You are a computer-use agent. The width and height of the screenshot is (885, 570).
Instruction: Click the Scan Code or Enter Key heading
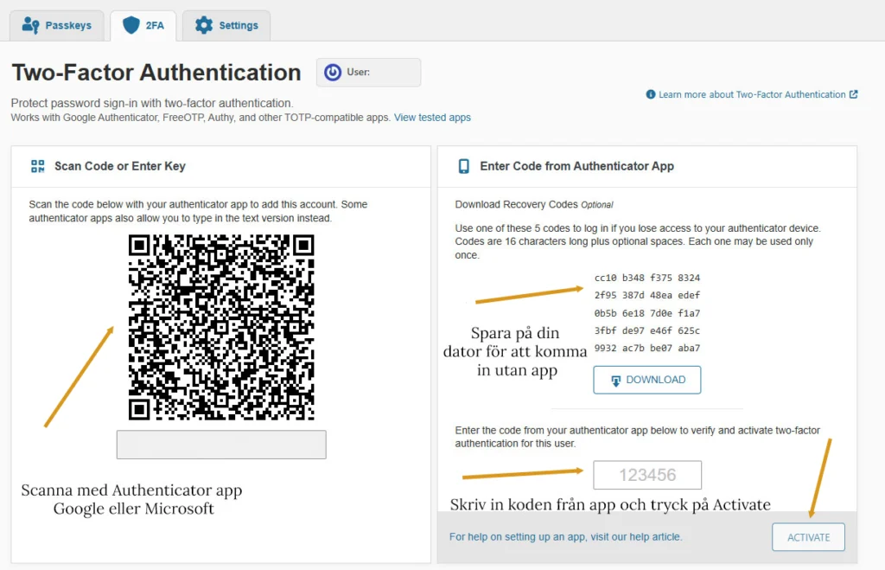[x=119, y=166]
